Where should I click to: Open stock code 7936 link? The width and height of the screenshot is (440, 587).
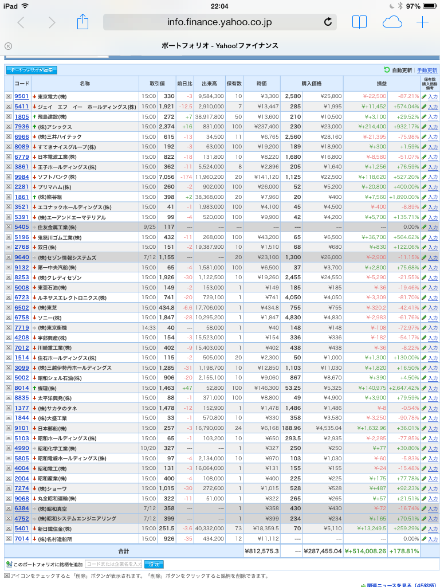[x=22, y=127]
